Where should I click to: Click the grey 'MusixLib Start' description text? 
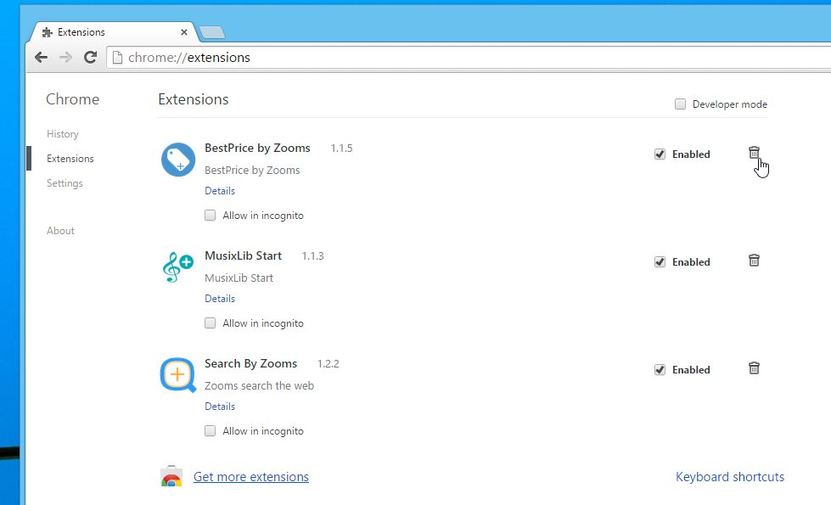[x=239, y=278]
